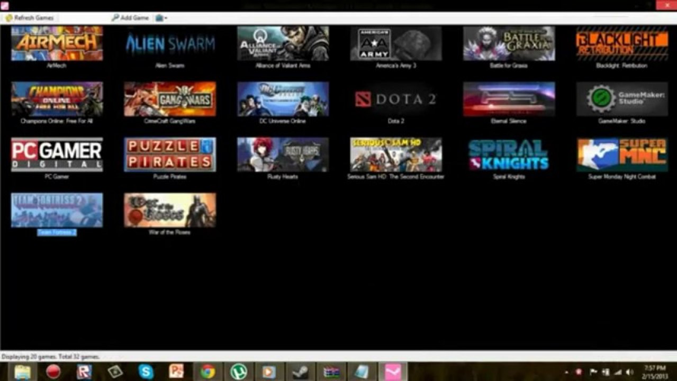The image size is (677, 381).
Task: Click the Refresh Games toolbar button
Action: [x=29, y=18]
